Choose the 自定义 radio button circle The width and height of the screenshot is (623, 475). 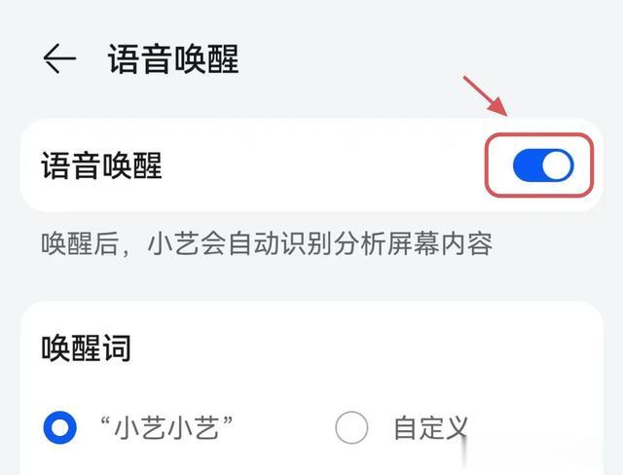pyautogui.click(x=351, y=427)
